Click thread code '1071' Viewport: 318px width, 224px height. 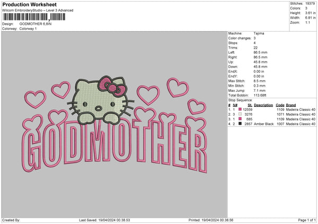coord(280,114)
